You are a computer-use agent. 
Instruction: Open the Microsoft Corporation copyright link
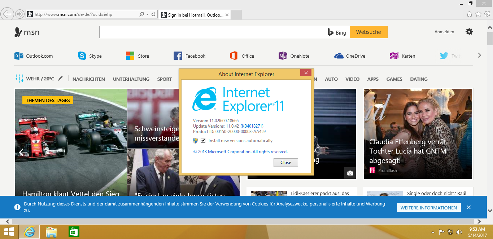coord(240,152)
